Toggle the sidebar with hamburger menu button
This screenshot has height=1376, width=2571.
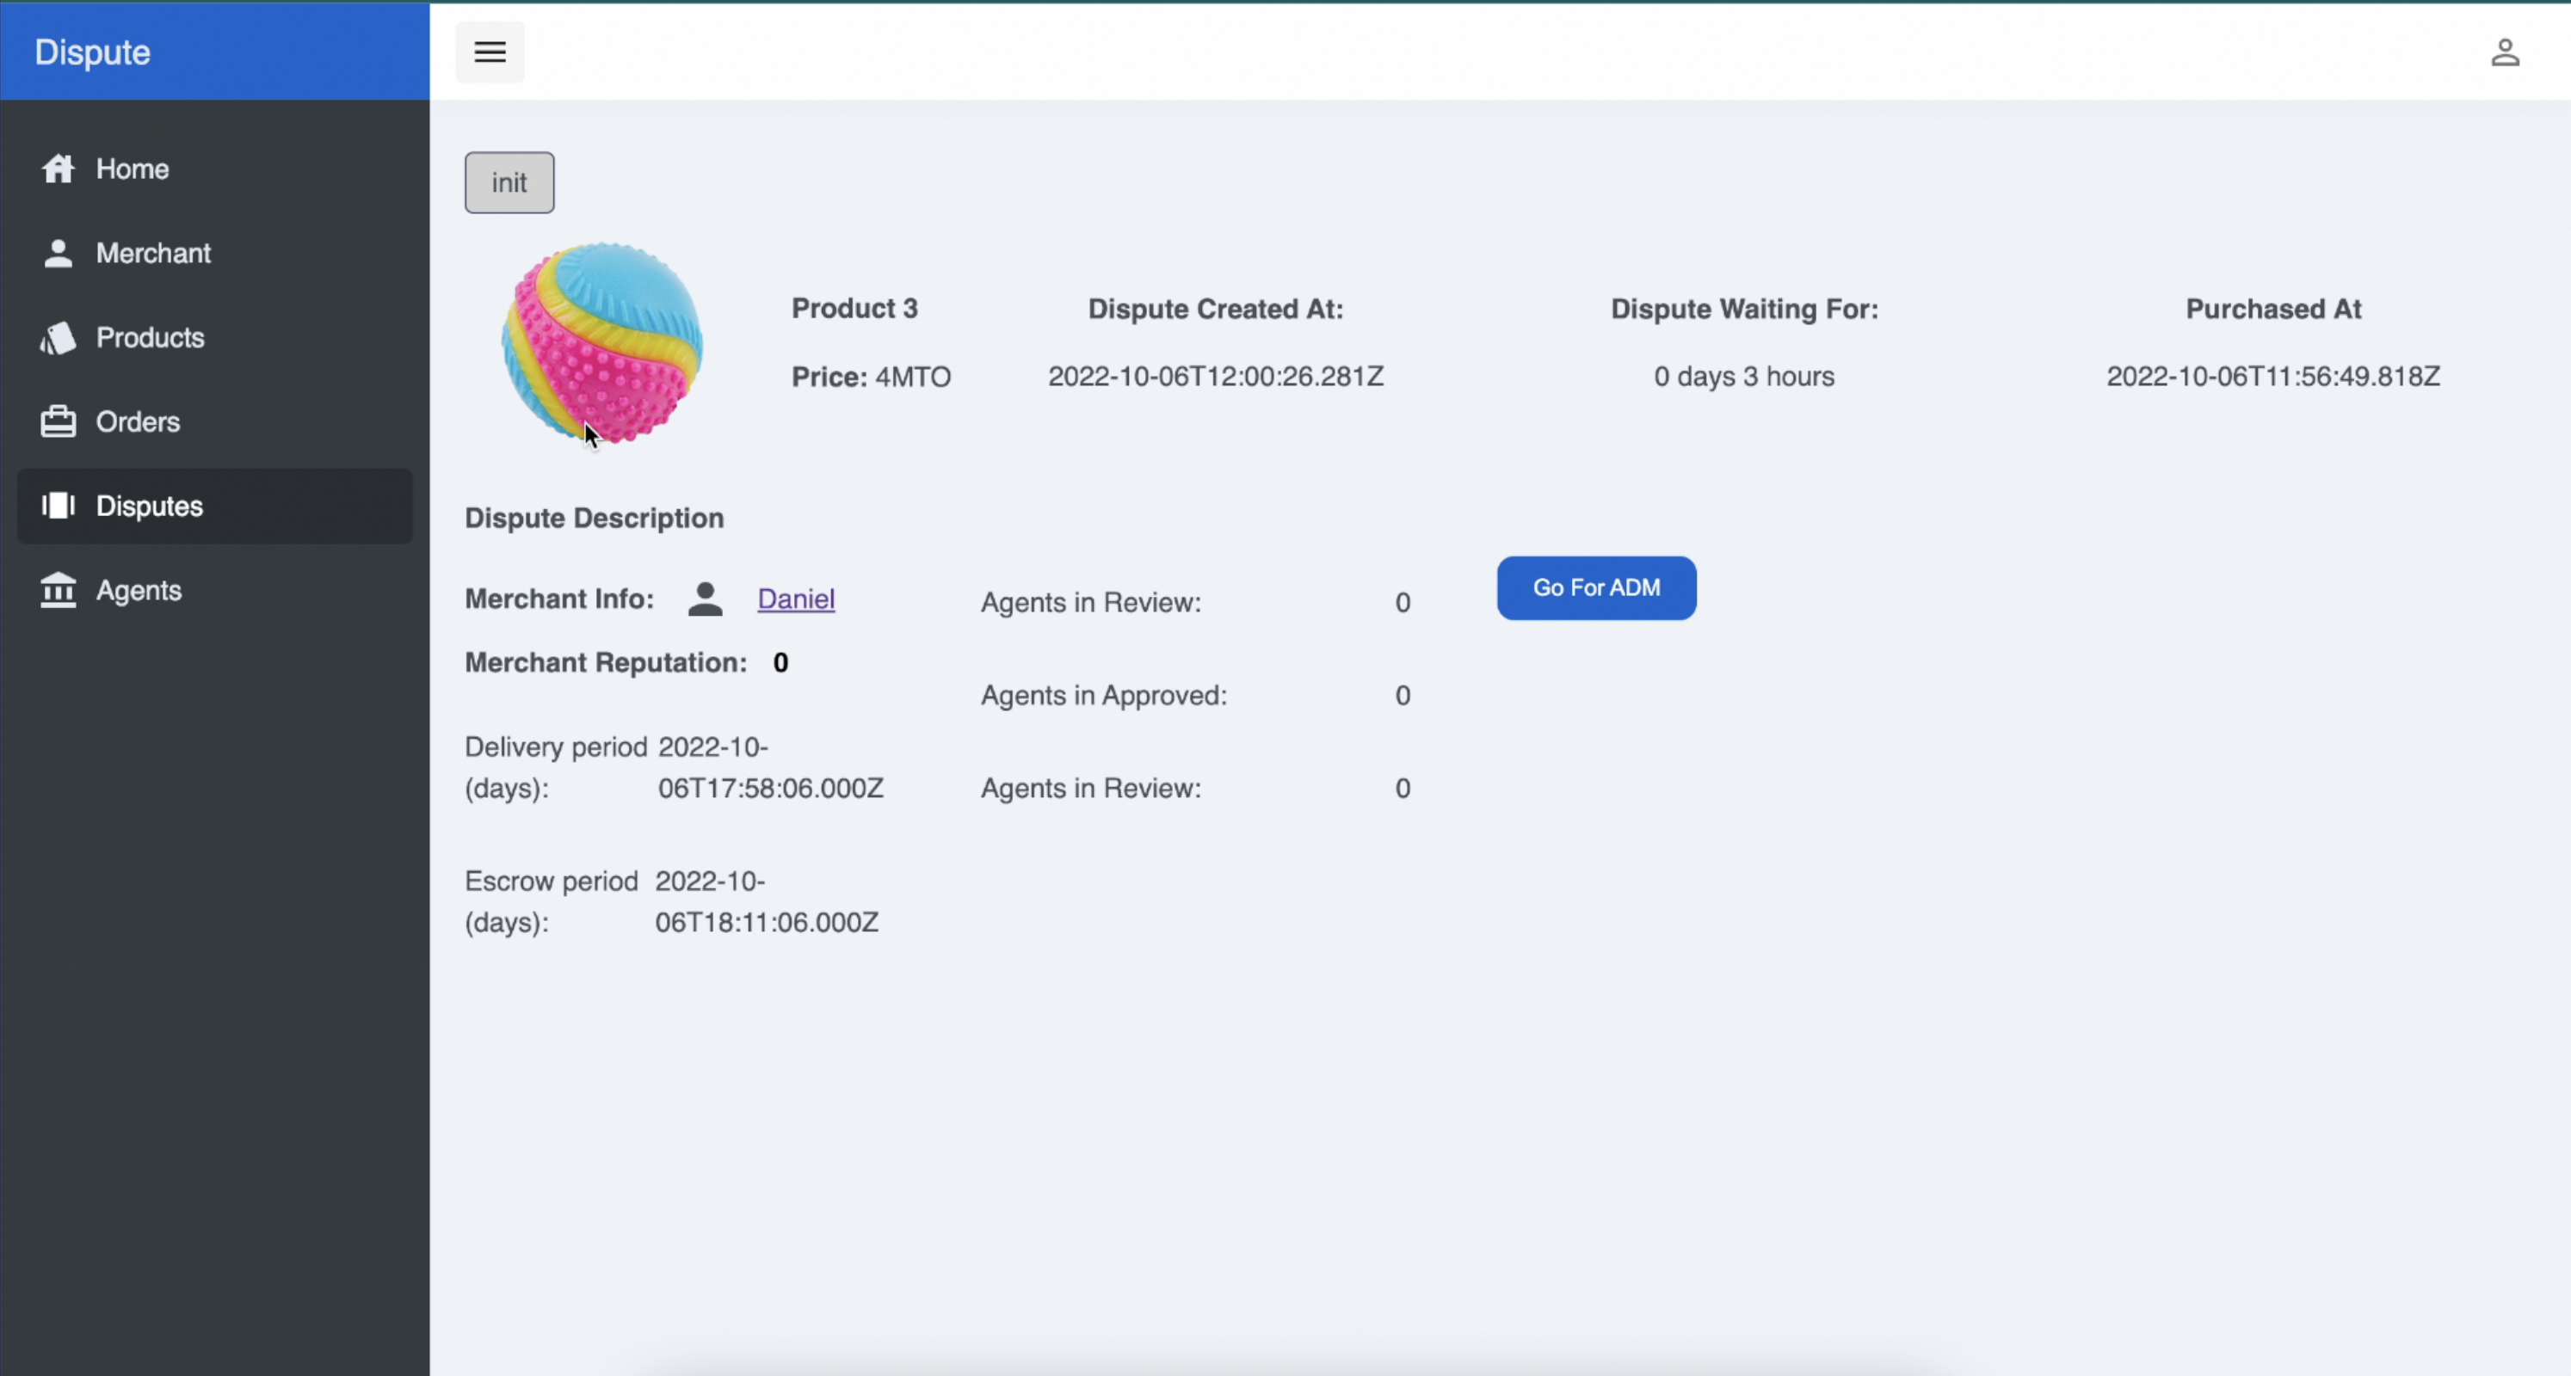(490, 52)
